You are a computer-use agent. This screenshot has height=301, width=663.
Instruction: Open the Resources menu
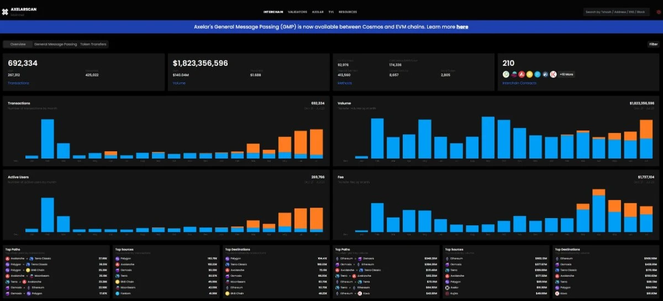[348, 12]
